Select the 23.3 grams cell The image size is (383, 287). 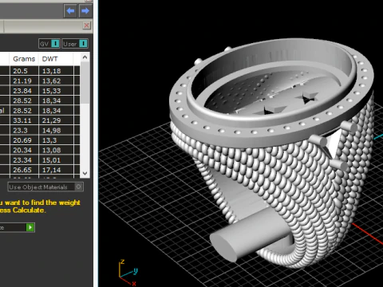point(24,131)
